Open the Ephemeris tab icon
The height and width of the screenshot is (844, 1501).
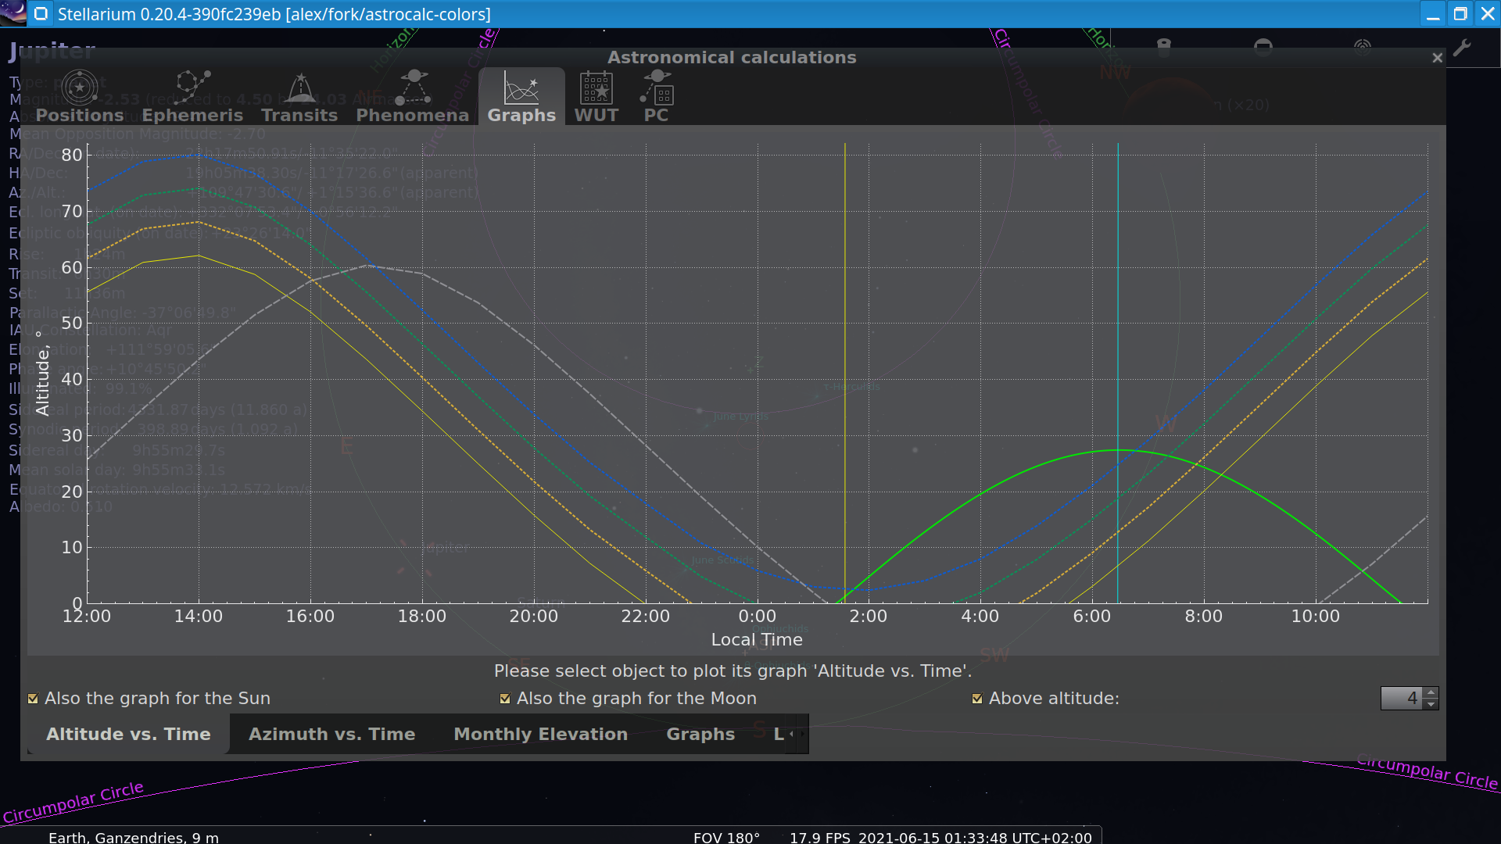[x=192, y=89]
